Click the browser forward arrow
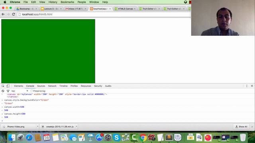 pos(8,14)
